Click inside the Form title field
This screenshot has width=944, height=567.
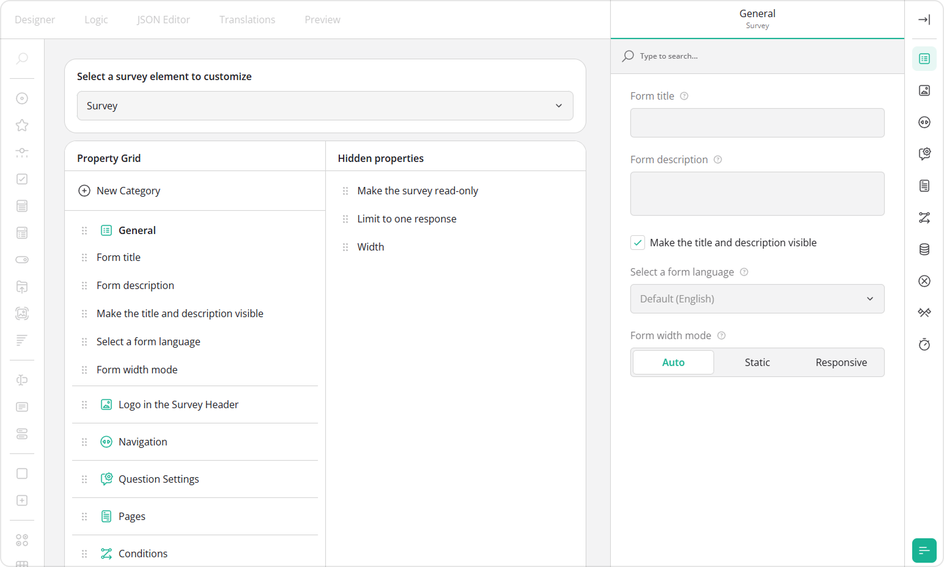pos(757,122)
